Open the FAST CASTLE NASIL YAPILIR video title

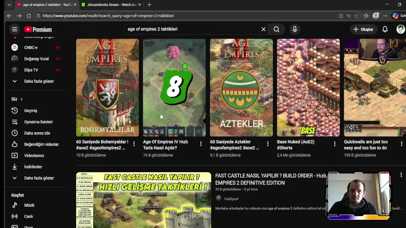click(x=271, y=179)
